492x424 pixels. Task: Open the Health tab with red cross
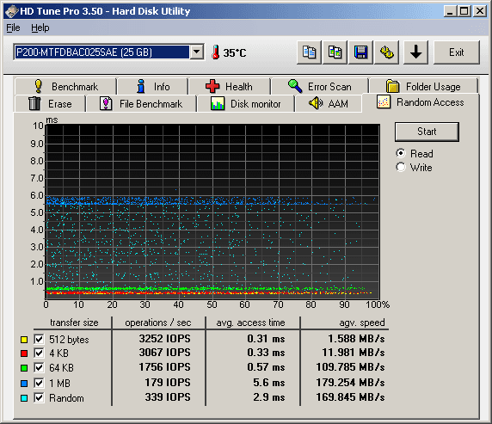230,86
